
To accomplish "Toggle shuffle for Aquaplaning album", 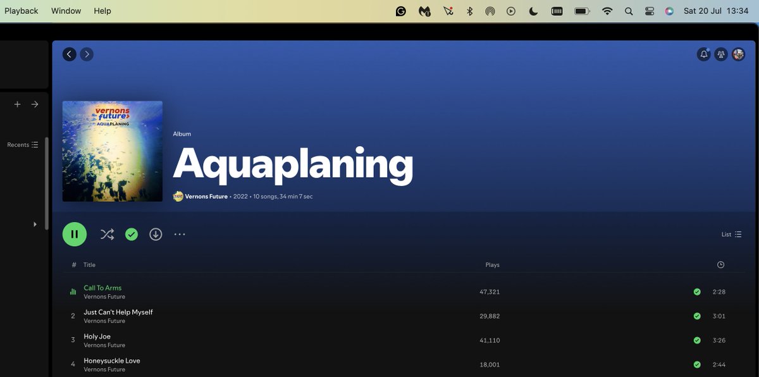I will click(x=107, y=235).
